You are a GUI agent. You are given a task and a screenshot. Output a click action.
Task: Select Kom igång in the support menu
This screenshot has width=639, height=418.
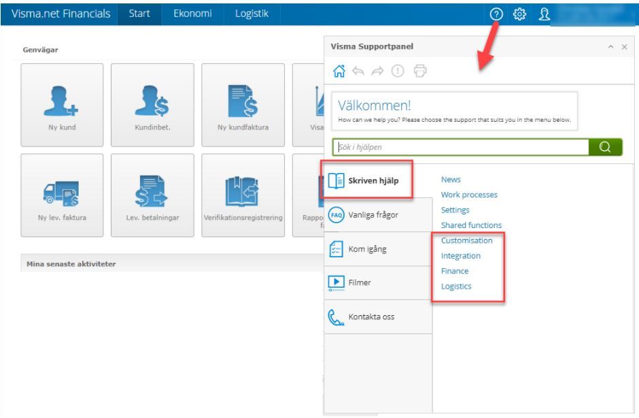tap(378, 249)
